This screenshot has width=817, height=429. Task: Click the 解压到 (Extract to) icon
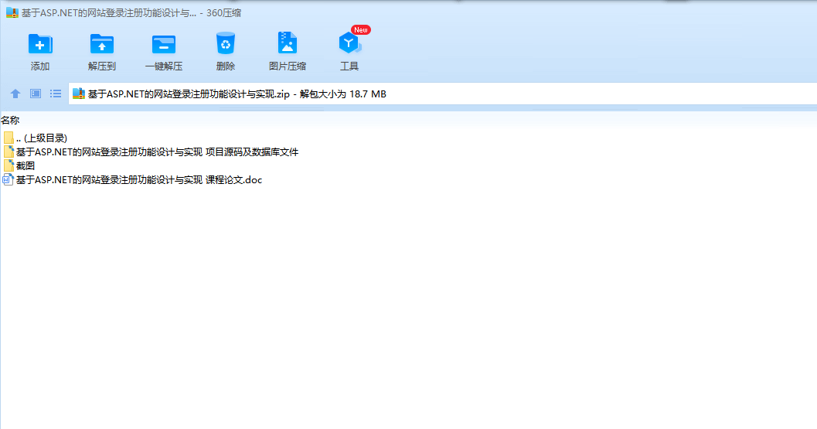click(101, 44)
